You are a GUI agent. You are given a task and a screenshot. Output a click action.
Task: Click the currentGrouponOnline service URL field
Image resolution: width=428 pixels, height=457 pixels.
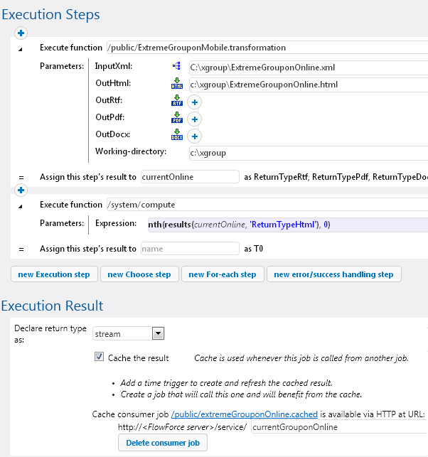[x=339, y=427]
